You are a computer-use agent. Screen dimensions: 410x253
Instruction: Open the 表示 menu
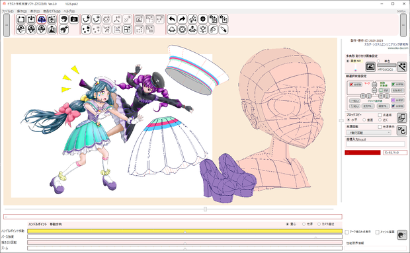pyautogui.click(x=35, y=11)
